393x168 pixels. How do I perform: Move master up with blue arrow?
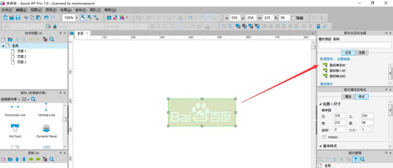pos(17,159)
